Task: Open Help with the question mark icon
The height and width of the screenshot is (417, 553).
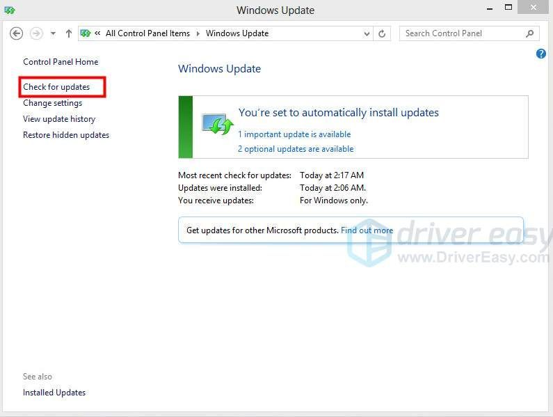Action: coord(540,54)
